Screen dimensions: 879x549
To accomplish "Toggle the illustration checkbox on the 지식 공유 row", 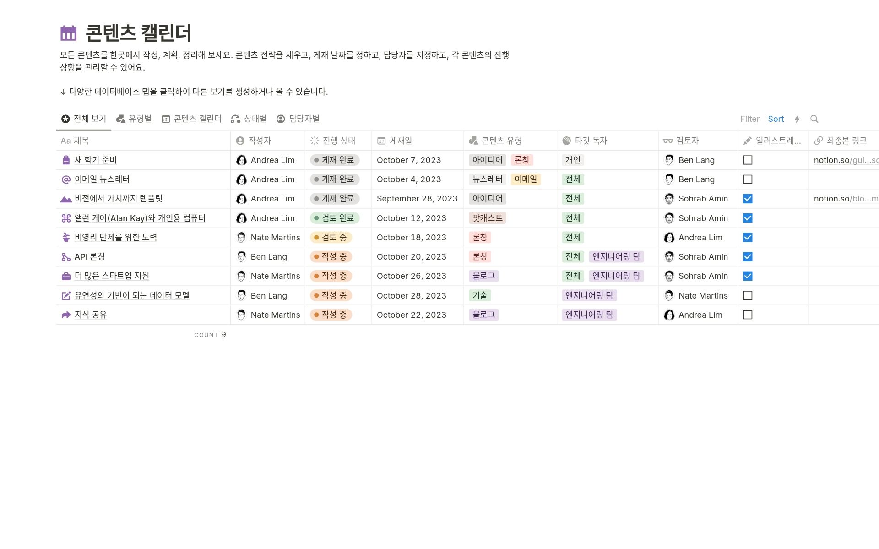I will [748, 315].
